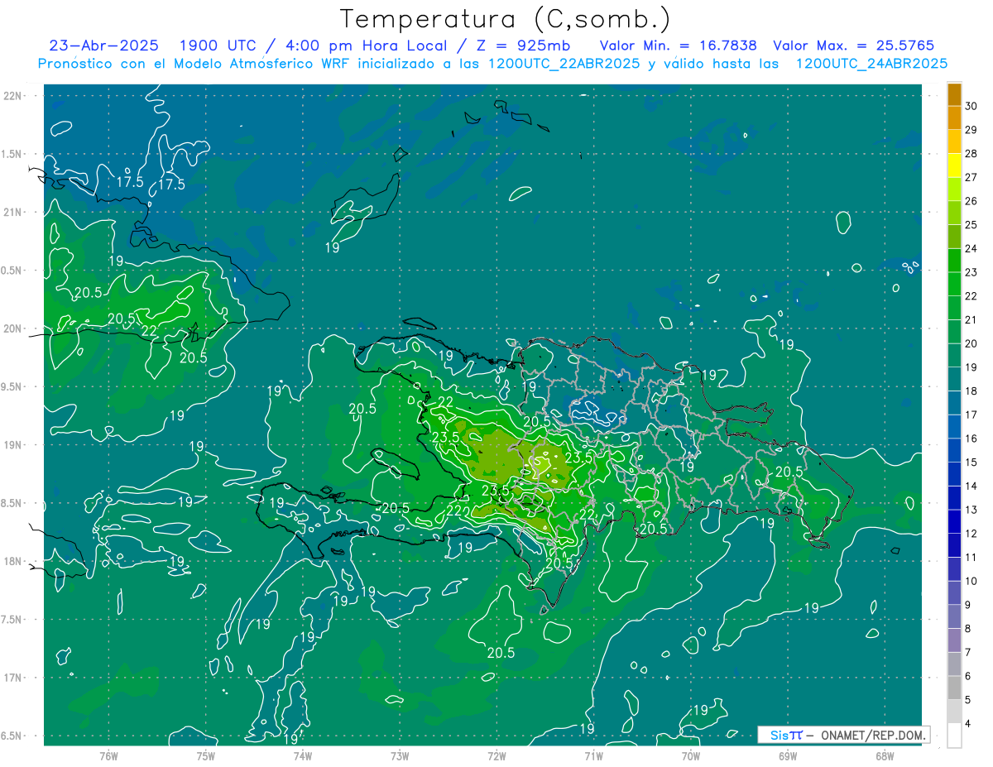This screenshot has width=993, height=767.
Task: Click 'Valor Min. = 16.7838' in header
Action: click(x=679, y=46)
